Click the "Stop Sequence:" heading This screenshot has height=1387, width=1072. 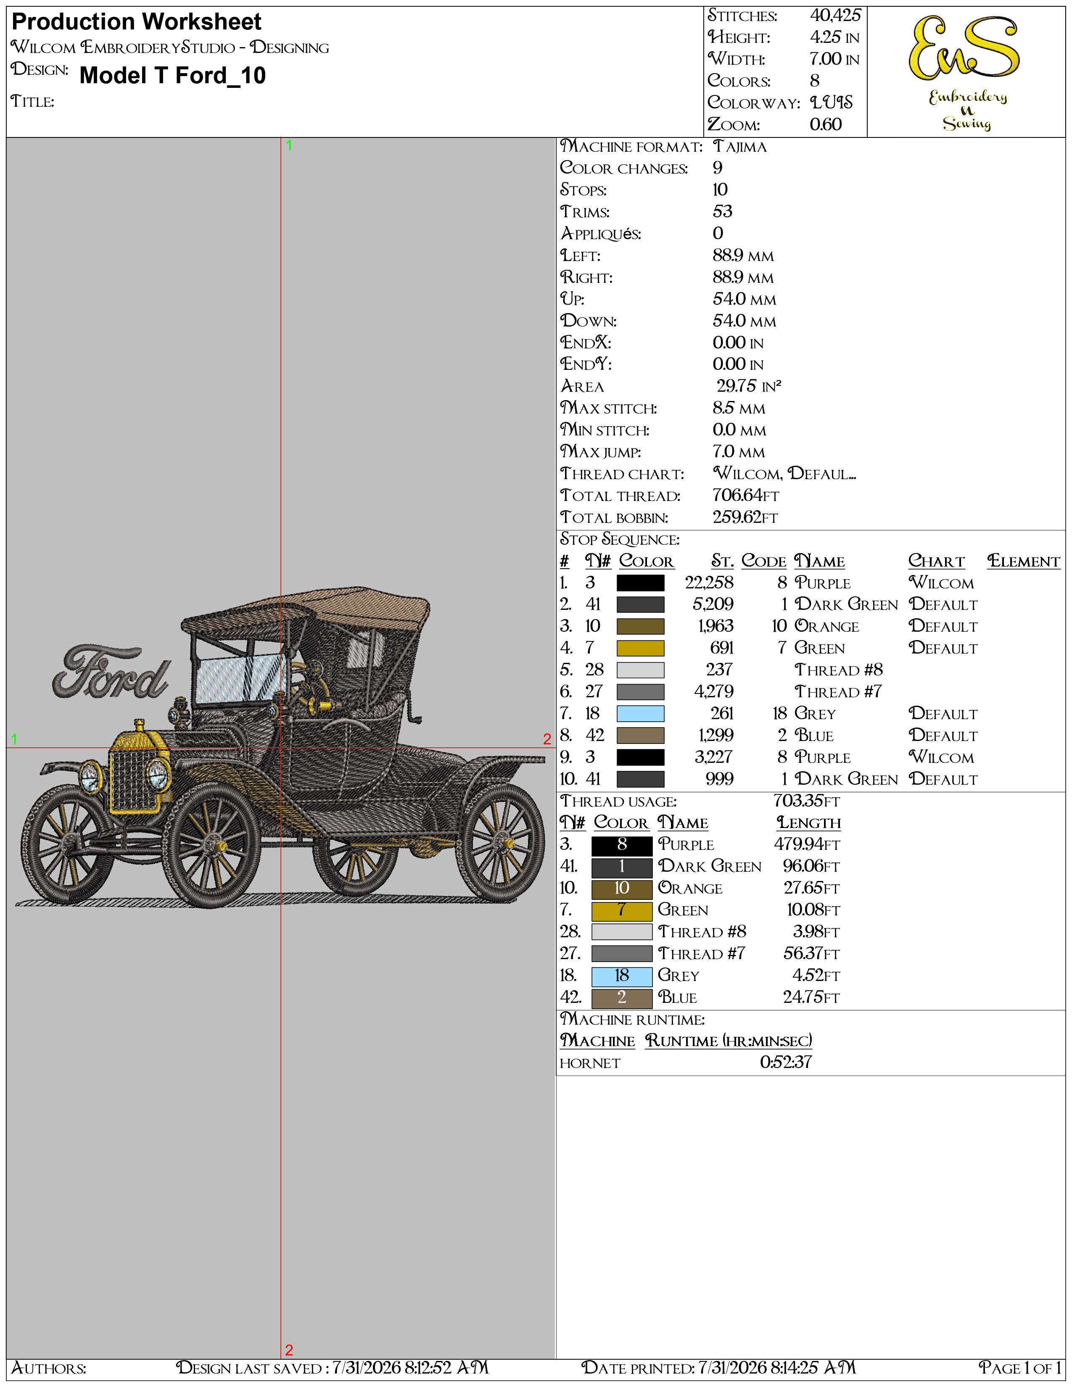[620, 540]
